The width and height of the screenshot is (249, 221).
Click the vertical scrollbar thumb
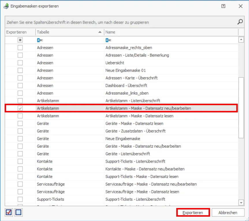tap(241, 108)
